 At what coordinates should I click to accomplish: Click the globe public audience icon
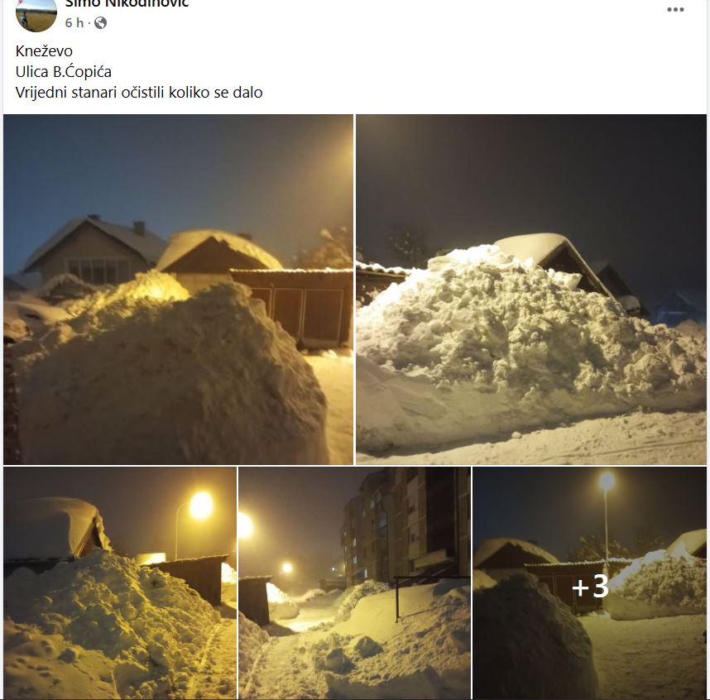pos(100,22)
